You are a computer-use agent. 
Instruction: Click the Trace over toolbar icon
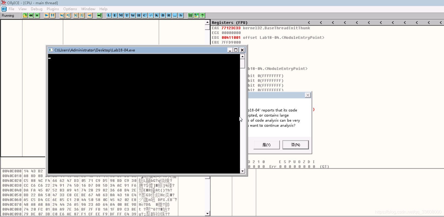click(82, 15)
